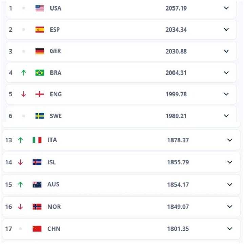Click the Brazil flag icon
Screen dimensions: 244x244
click(x=40, y=73)
